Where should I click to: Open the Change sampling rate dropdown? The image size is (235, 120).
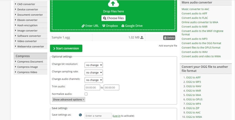click(94, 73)
